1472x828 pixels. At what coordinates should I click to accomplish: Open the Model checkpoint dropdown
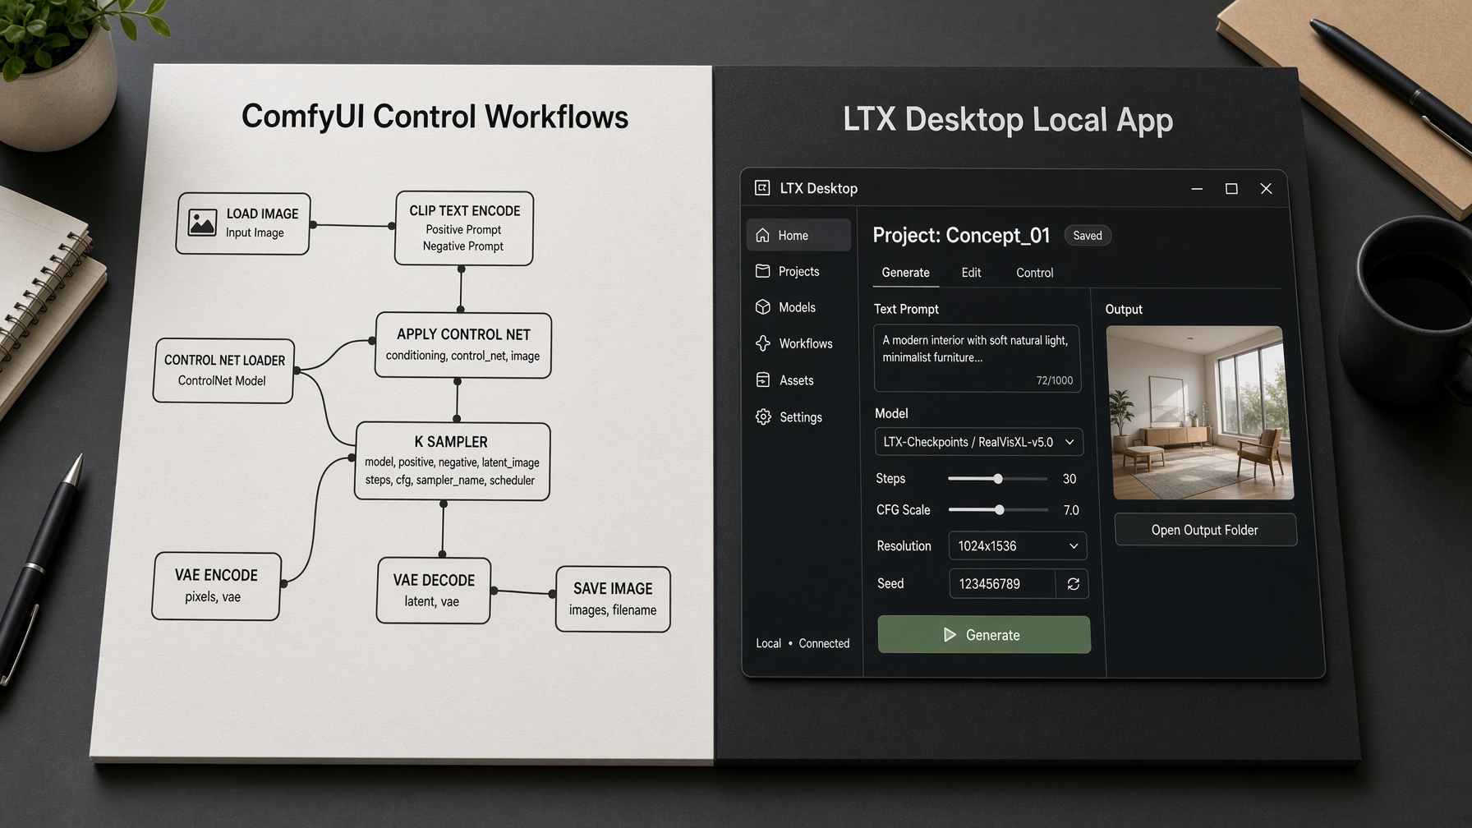coord(978,442)
